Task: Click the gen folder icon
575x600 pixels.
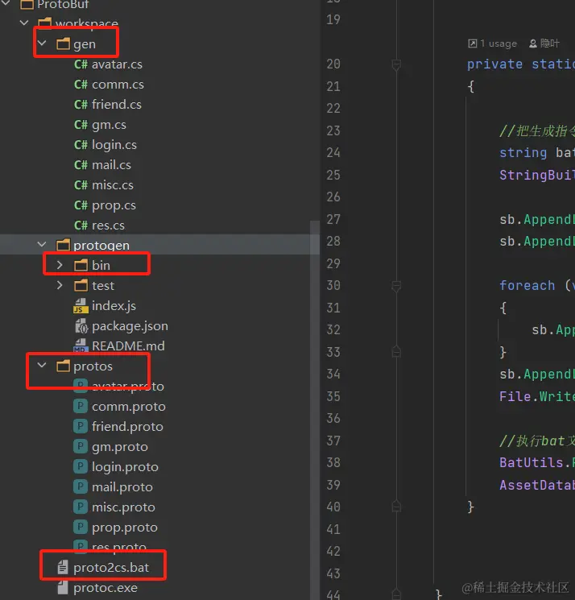Action: click(63, 44)
